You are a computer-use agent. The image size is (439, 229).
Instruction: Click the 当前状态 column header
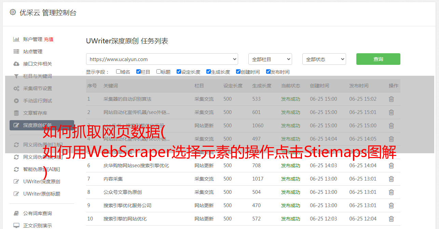click(x=291, y=86)
